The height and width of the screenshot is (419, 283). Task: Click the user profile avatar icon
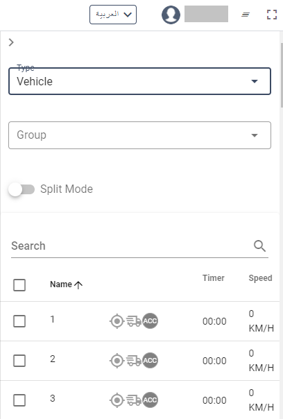pos(171,15)
